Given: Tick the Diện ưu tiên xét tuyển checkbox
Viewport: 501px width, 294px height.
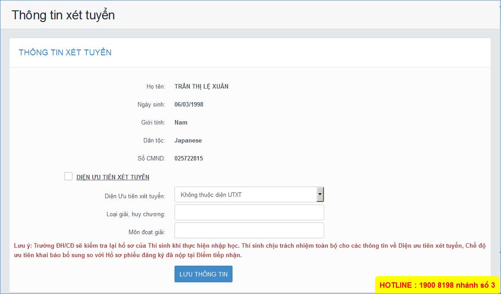Looking at the screenshot, I should pyautogui.click(x=68, y=177).
